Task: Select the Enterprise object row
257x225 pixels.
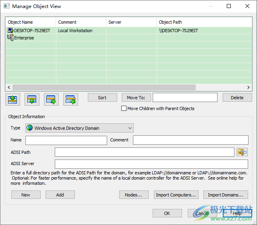Action: (x=128, y=38)
